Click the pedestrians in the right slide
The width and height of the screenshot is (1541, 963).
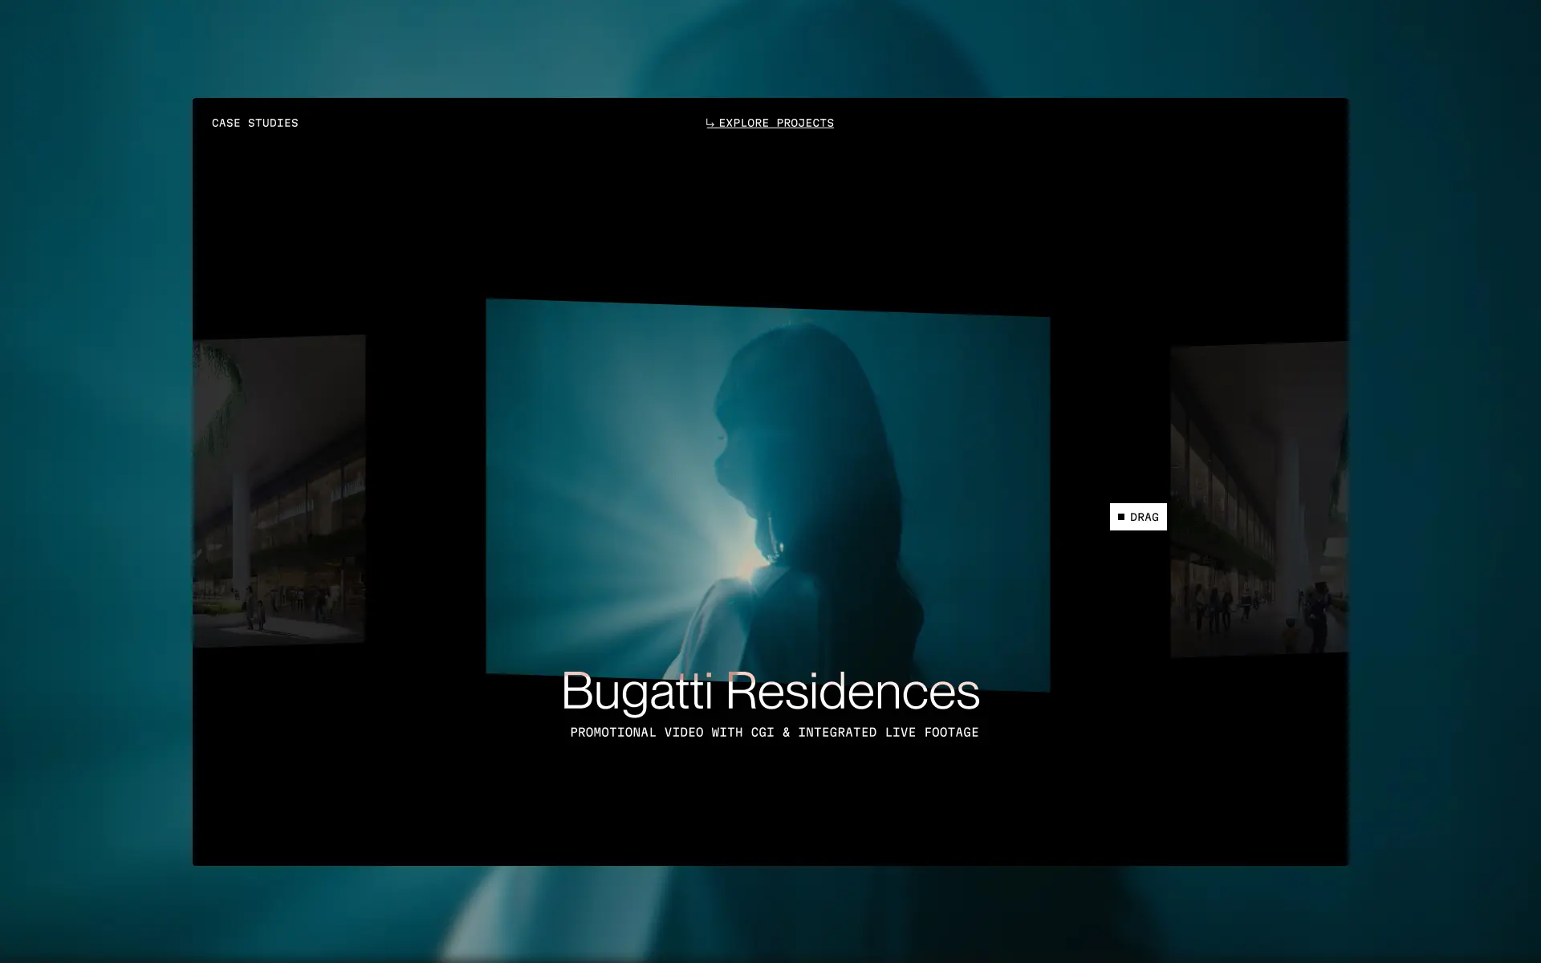1220,606
